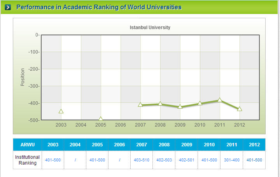Open the 2011 ranking link 301-400
Image resolution: width=280 pixels, height=177 pixels.
click(x=232, y=160)
